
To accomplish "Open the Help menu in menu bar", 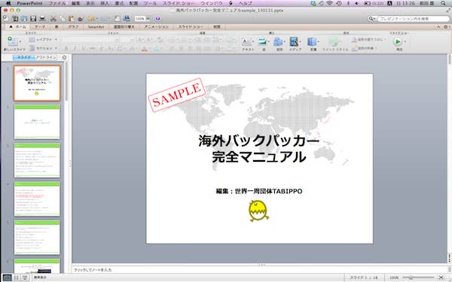I will pyautogui.click(x=246, y=4).
